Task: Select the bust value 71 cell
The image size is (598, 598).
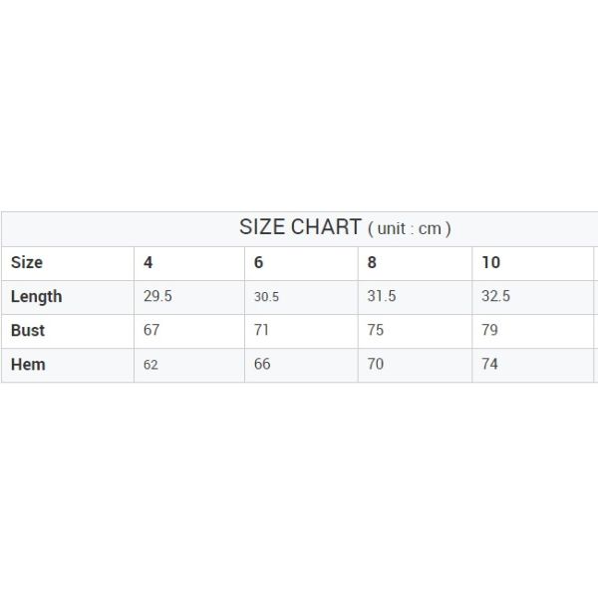Action: pos(262,330)
